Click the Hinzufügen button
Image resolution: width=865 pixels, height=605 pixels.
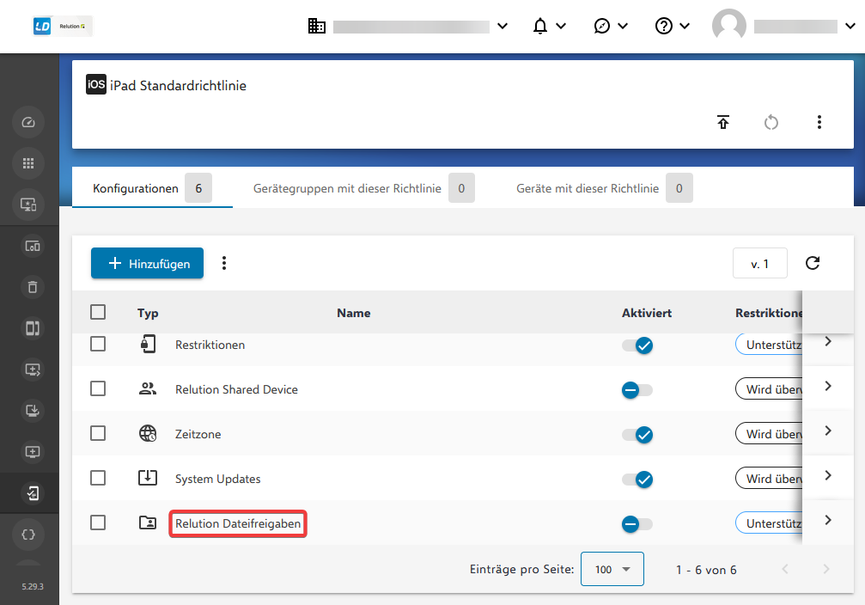pos(147,263)
